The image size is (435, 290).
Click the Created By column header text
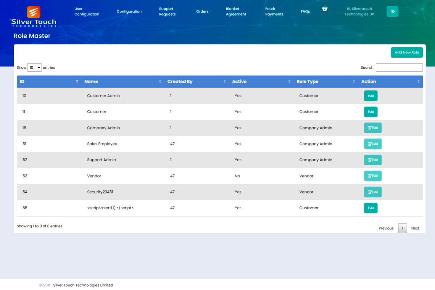[x=180, y=82]
